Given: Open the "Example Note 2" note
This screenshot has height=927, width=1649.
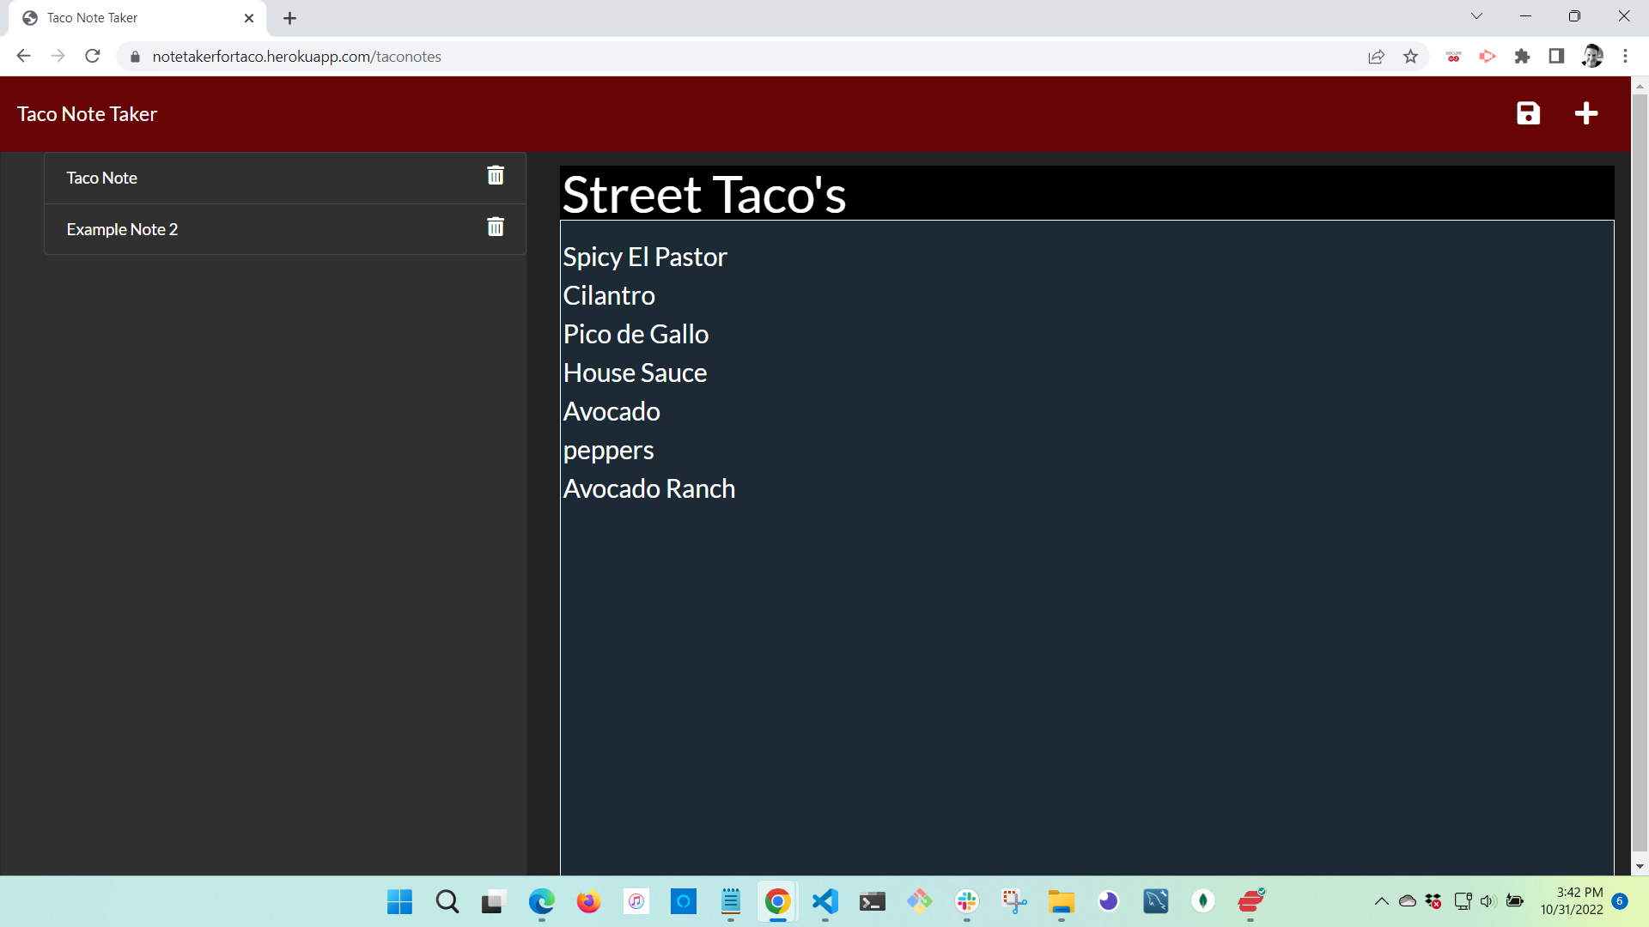Looking at the screenshot, I should 121,229.
